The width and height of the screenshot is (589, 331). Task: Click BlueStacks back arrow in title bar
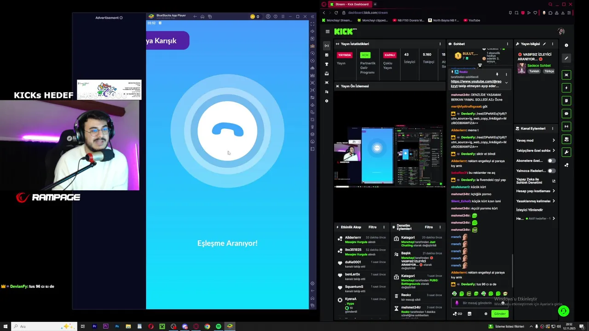(x=195, y=17)
